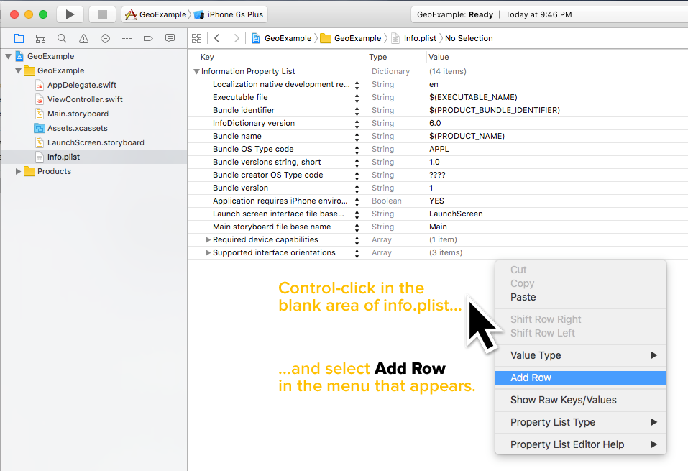
Task: Click Info.plist in the jump bar
Action: (414, 39)
